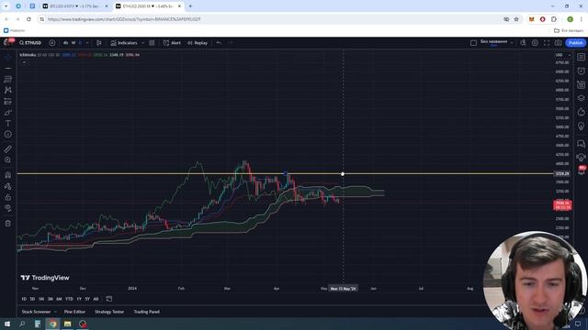Open the object tree layers icon

coord(581,98)
